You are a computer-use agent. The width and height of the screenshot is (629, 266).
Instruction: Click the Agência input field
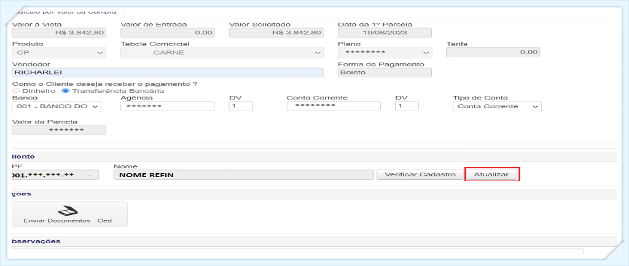[x=167, y=106]
